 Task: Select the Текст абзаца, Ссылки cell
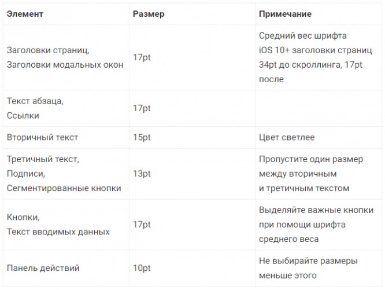(35, 108)
